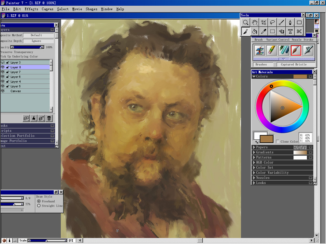The image size is (326, 244).
Task: Open the Composite Method Default dropdown
Action: point(38,35)
